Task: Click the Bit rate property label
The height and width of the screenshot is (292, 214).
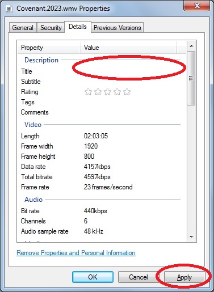Action: (30, 211)
